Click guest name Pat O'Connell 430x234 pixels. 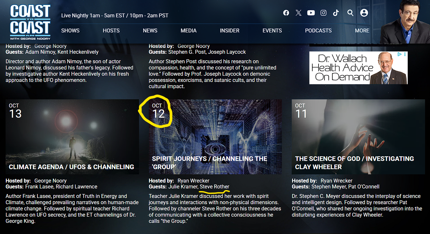(364, 186)
